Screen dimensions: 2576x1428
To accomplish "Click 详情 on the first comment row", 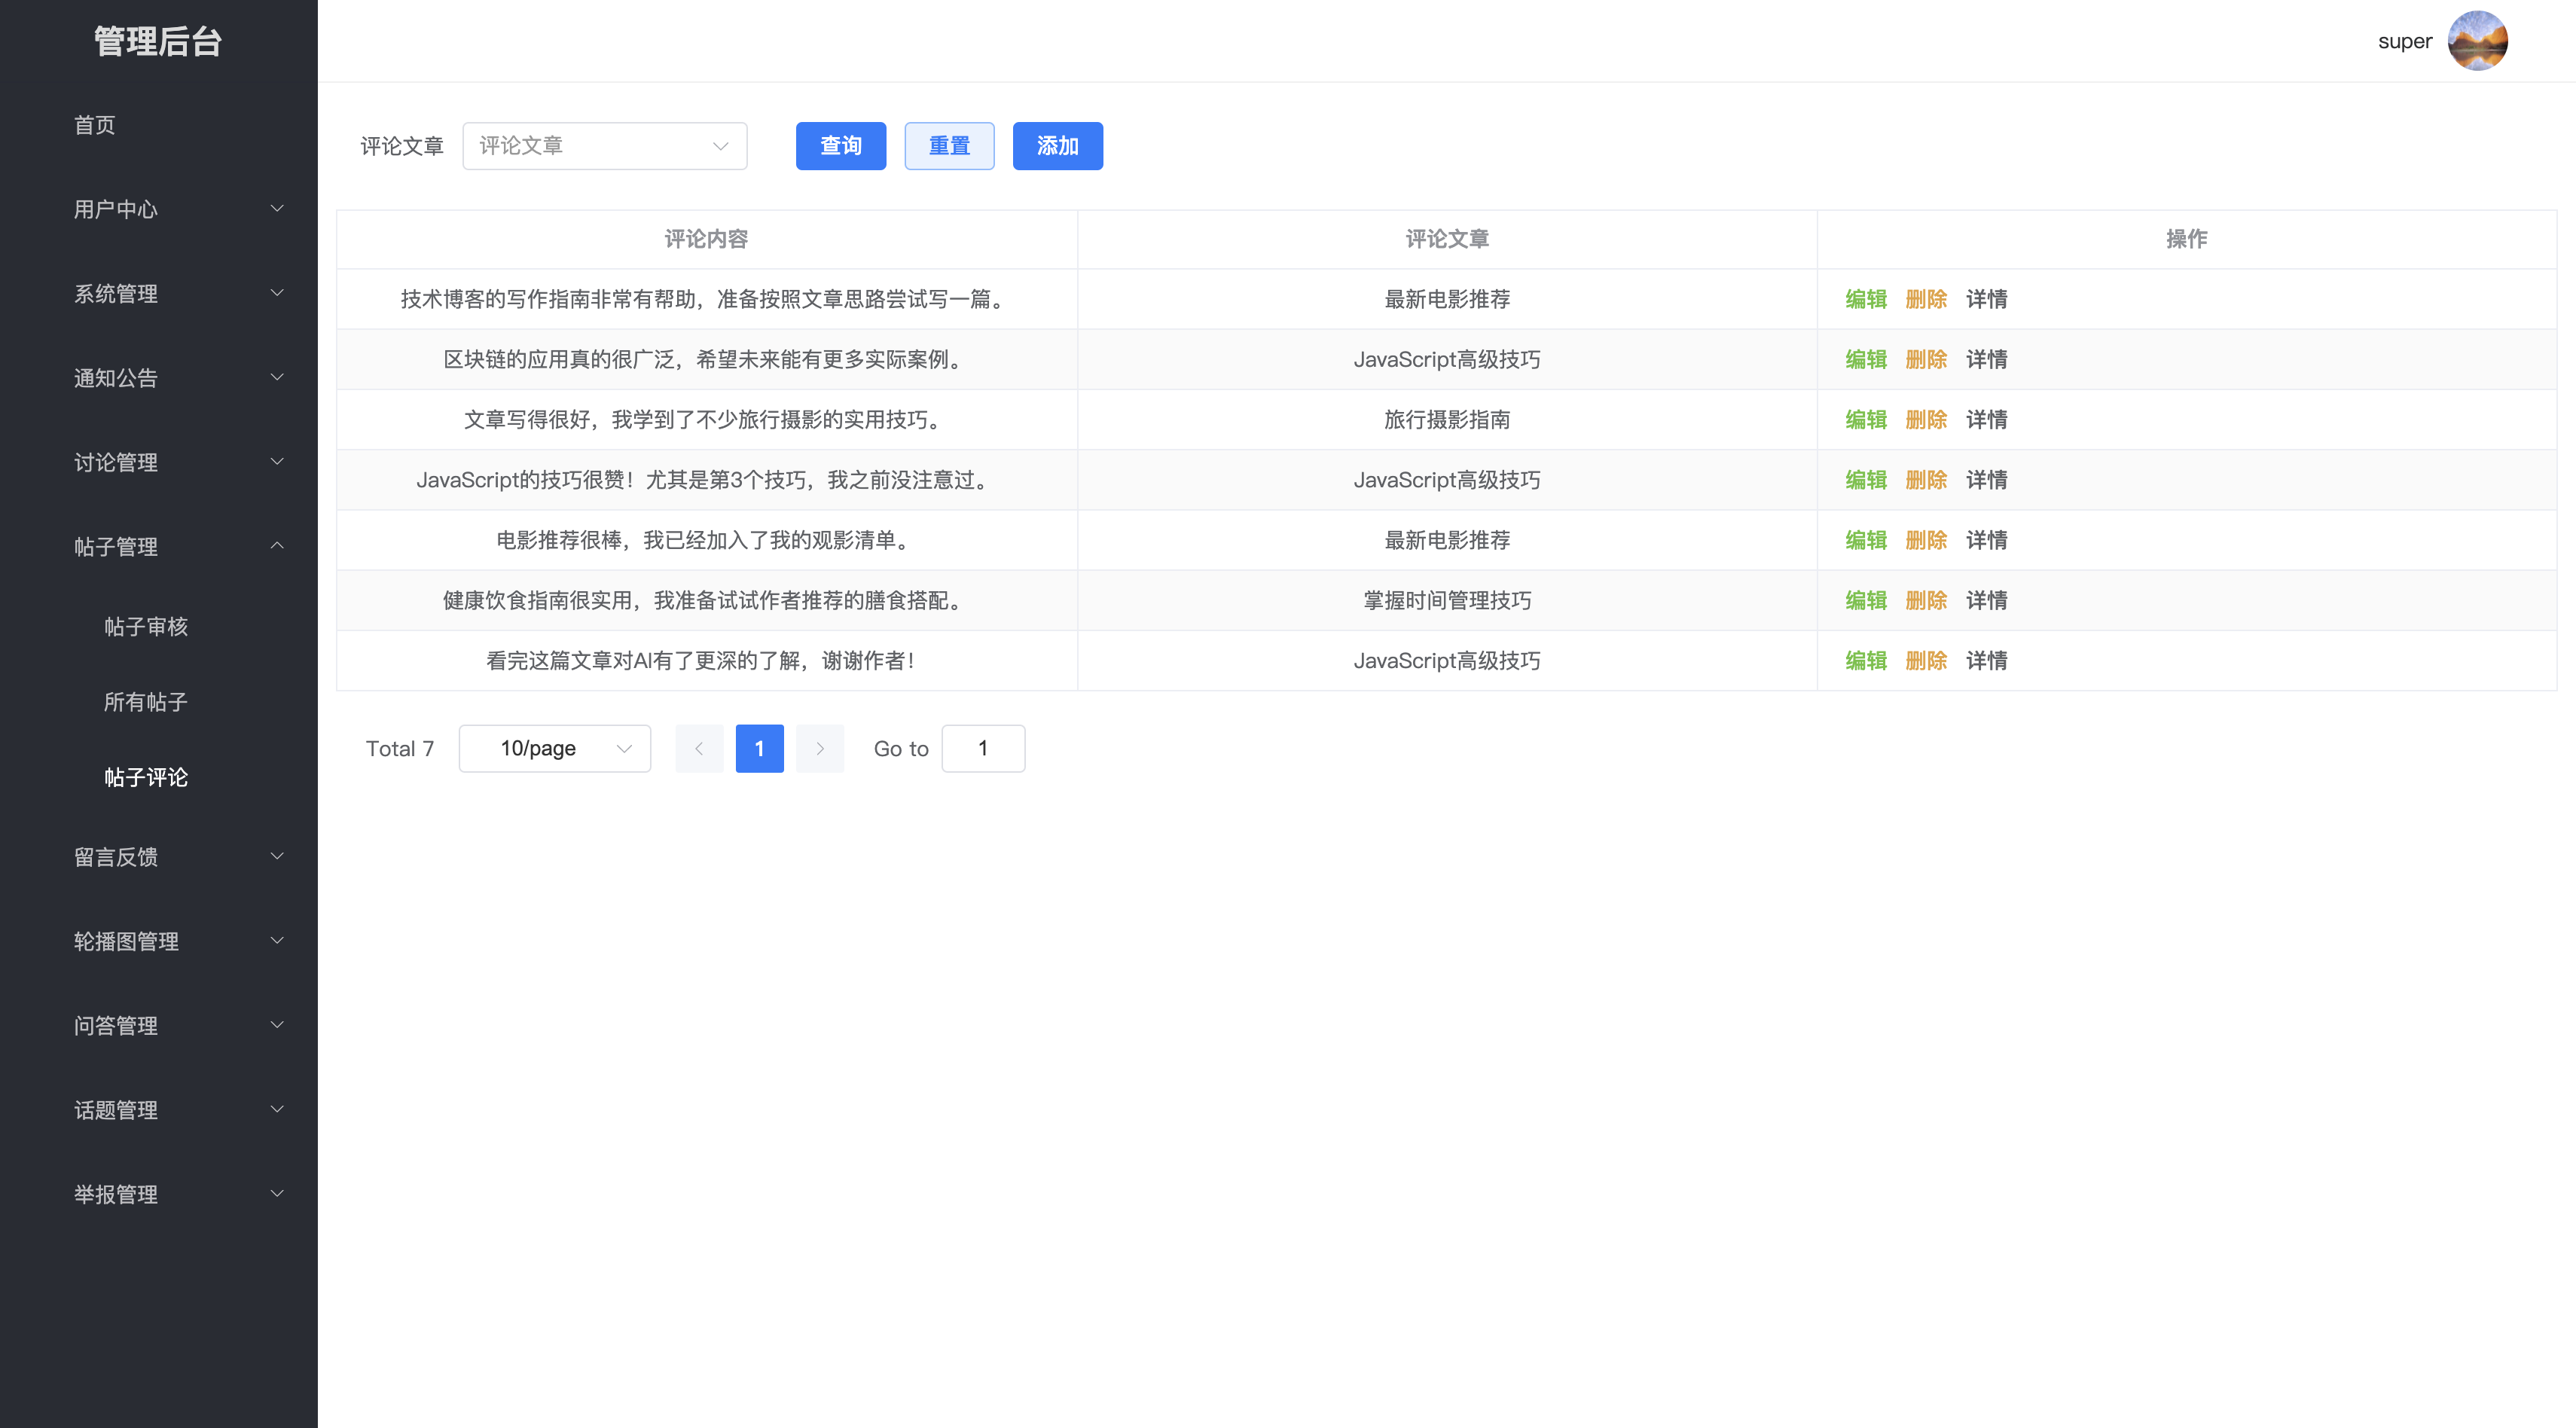I will pyautogui.click(x=1986, y=299).
